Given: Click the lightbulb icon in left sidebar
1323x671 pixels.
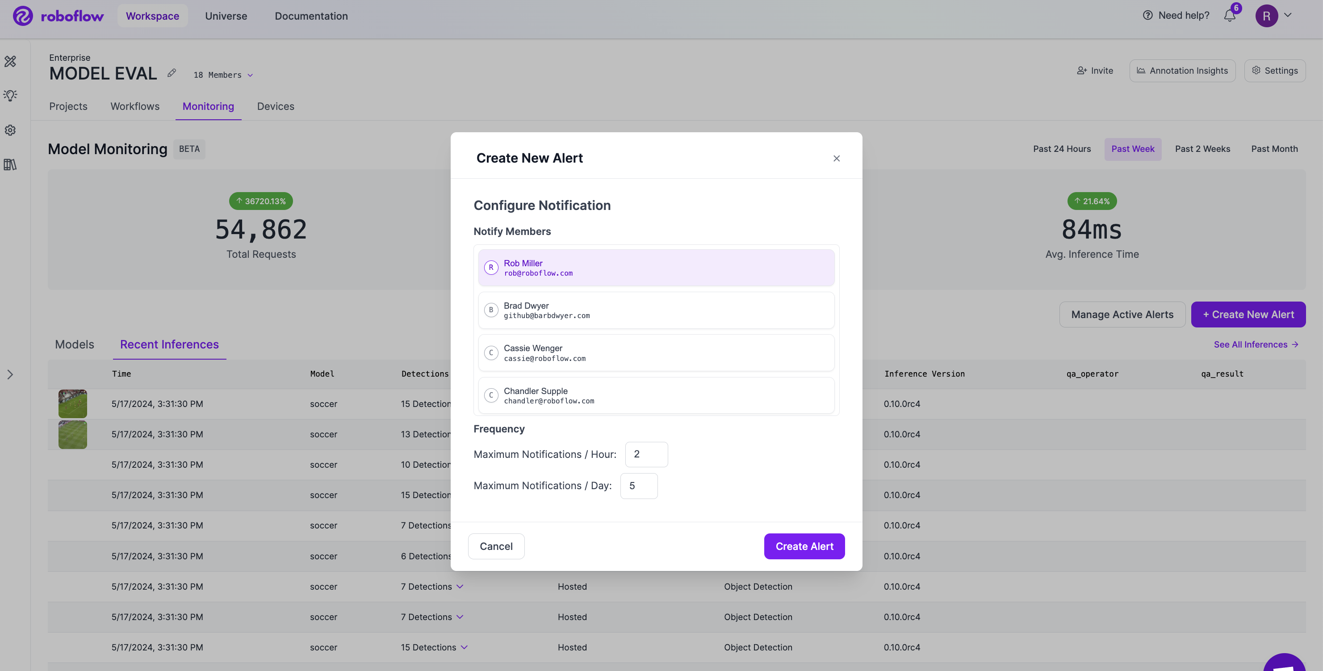Looking at the screenshot, I should click(10, 96).
